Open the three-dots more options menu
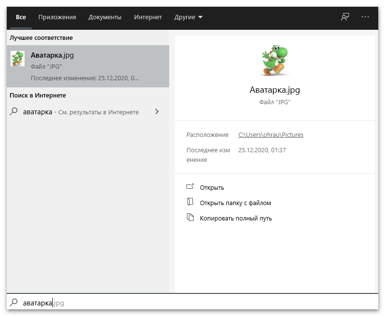Screen dimensions: 385x316 pos(365,17)
